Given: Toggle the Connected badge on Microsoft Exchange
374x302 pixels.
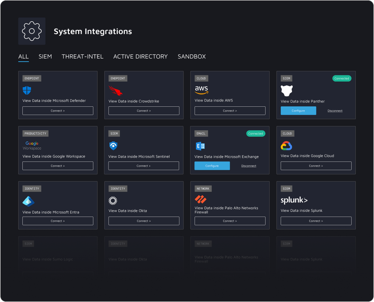Looking at the screenshot, I should (256, 133).
